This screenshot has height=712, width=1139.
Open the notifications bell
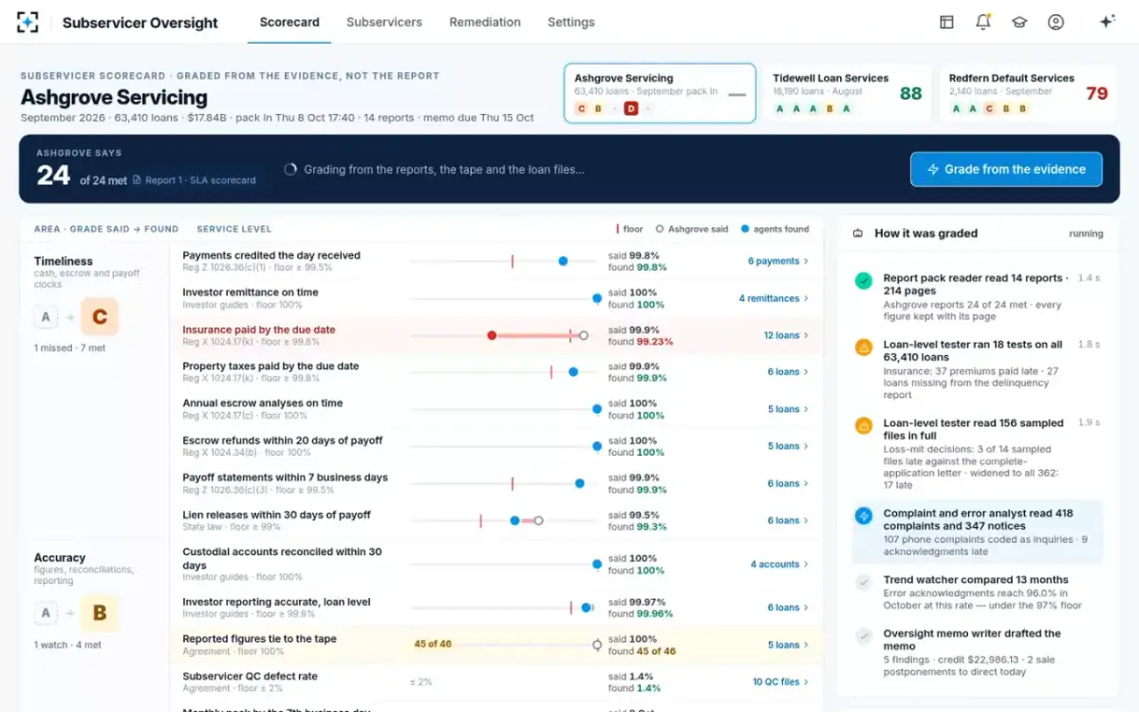point(982,22)
